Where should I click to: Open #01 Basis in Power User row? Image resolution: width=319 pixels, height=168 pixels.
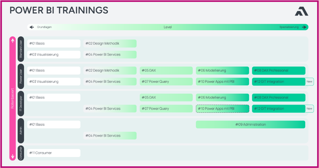(54, 70)
